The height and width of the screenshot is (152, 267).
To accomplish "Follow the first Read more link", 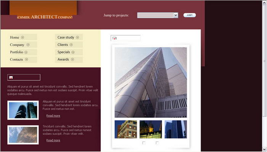I will 53,115.
